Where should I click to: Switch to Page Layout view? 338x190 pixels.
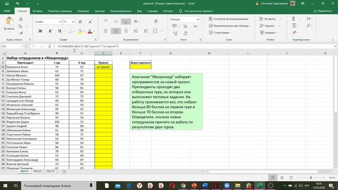click(x=281, y=178)
